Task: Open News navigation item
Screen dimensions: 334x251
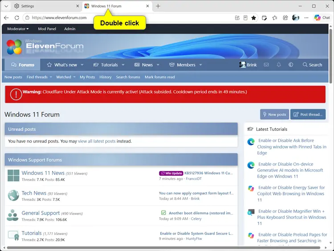Action: (x=143, y=65)
